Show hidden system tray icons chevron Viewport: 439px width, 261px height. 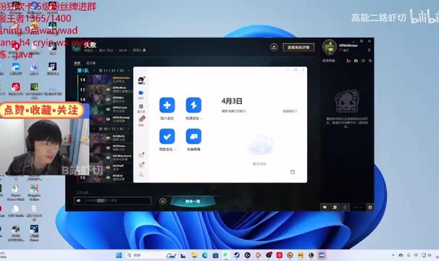tap(393, 255)
